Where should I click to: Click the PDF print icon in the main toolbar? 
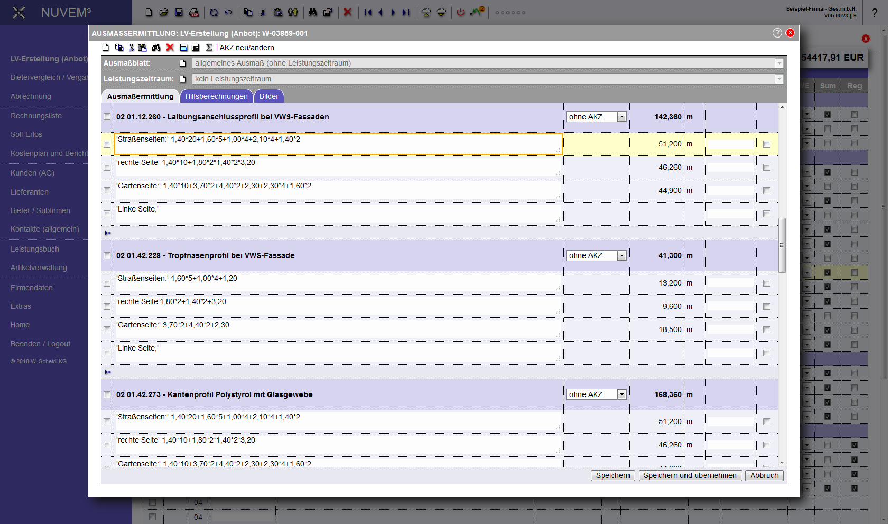pos(194,12)
